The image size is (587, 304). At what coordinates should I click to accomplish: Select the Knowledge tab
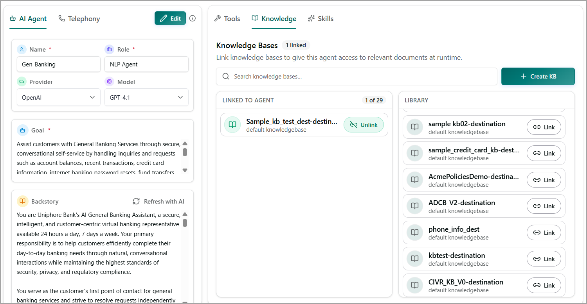click(x=274, y=19)
